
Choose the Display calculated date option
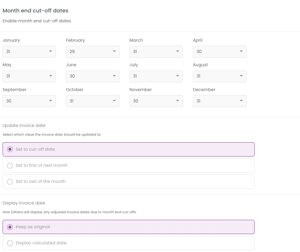(128, 243)
